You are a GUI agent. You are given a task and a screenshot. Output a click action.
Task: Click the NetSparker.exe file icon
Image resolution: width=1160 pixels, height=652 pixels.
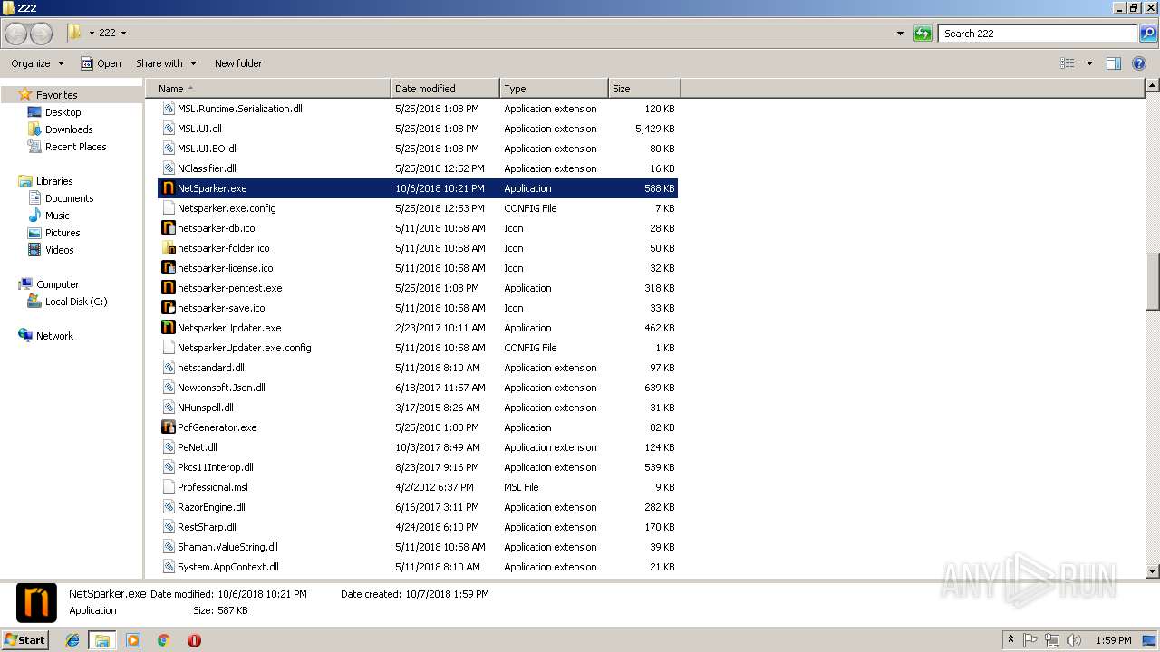click(168, 188)
